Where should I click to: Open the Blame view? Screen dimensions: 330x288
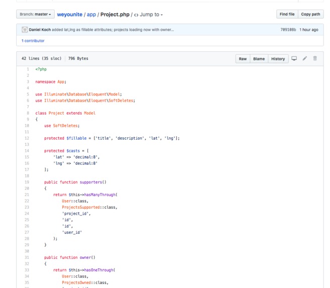(x=259, y=59)
